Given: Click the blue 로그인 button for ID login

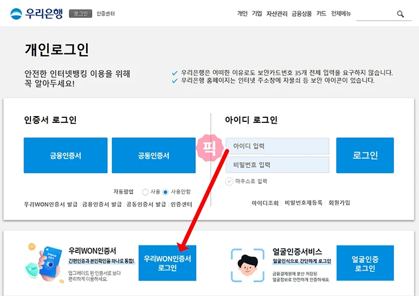Looking at the screenshot, I should tap(365, 156).
